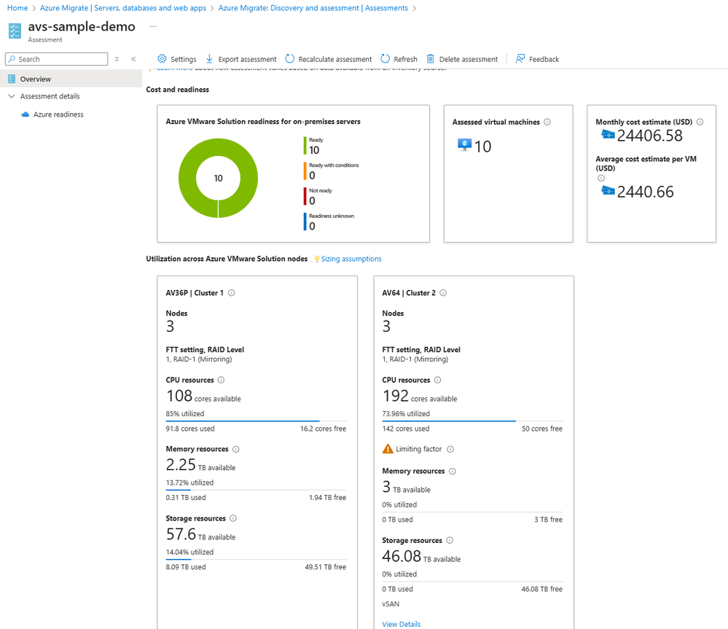Click Cluster 1 Memory resources info icon
Screen dimensions: 728x629
coord(236,449)
